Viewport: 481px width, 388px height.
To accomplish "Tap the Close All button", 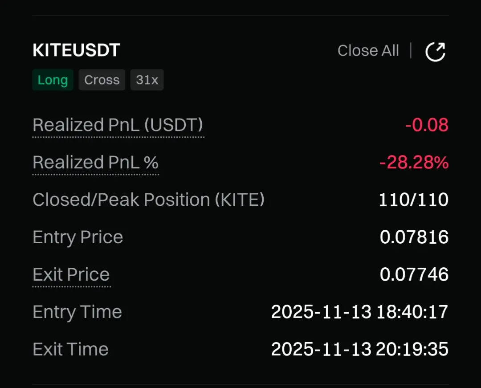I will click(368, 51).
